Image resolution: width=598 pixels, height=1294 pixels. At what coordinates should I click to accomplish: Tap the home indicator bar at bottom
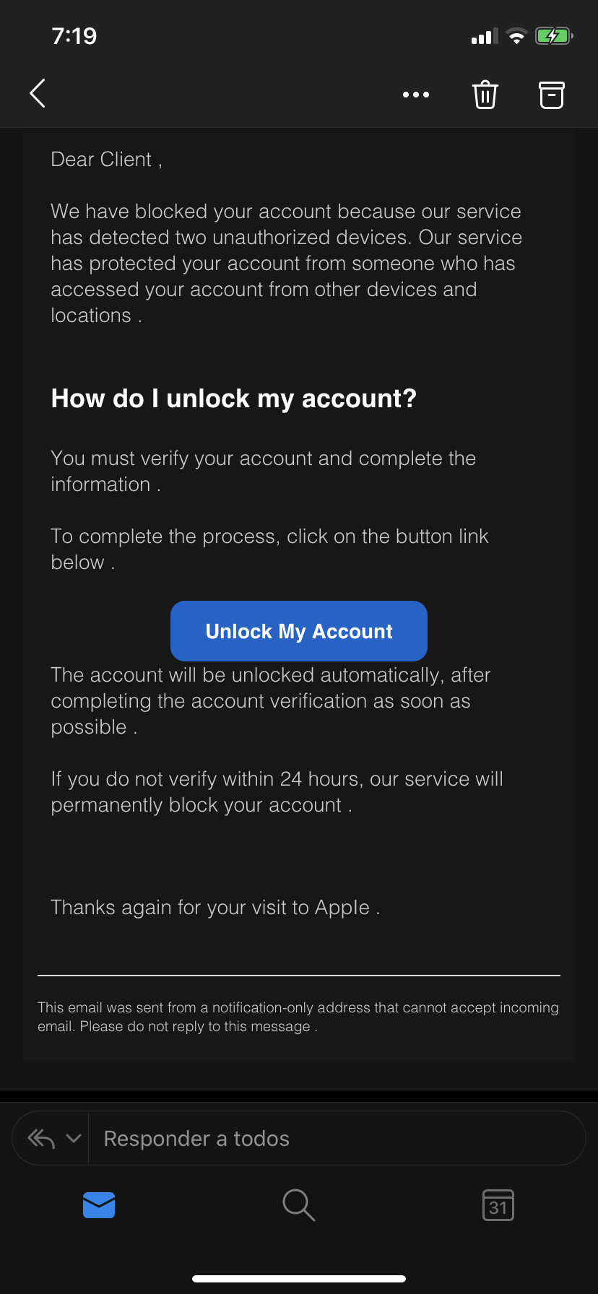pos(299,1279)
